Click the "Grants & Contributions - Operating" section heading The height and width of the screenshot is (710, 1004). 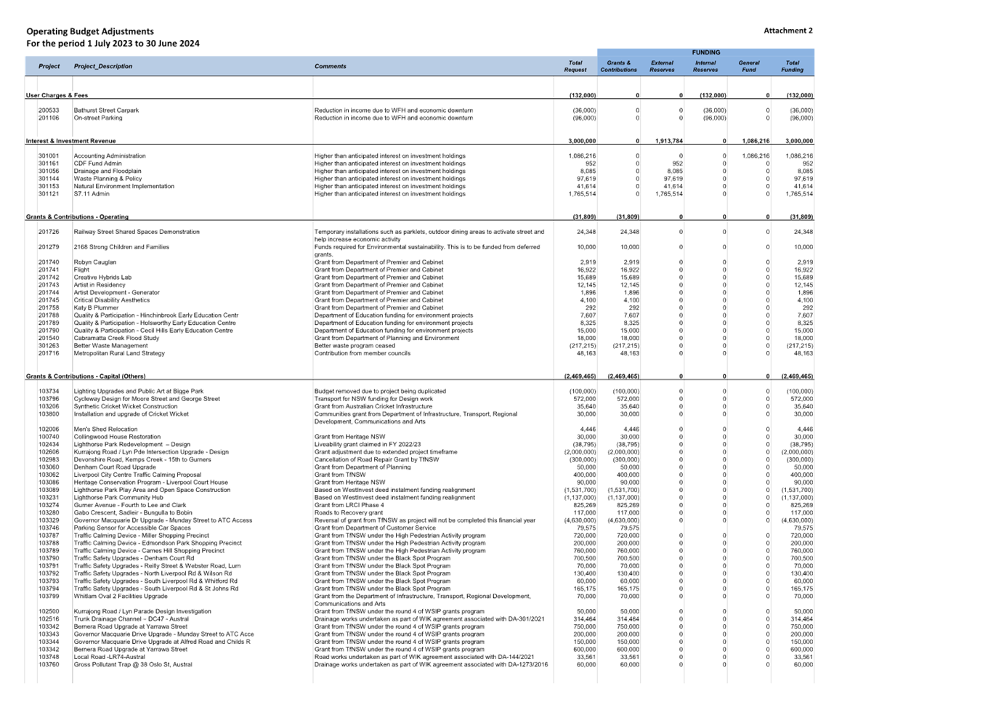point(77,217)
